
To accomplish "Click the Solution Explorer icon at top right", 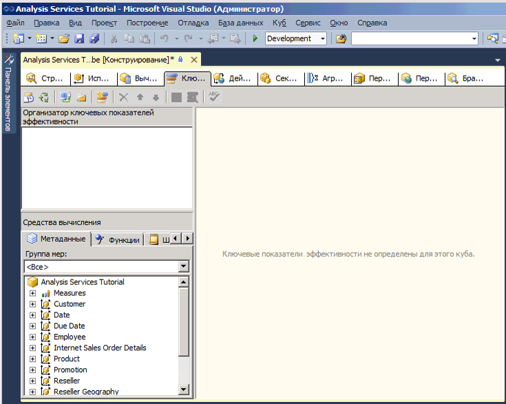I will click(492, 39).
